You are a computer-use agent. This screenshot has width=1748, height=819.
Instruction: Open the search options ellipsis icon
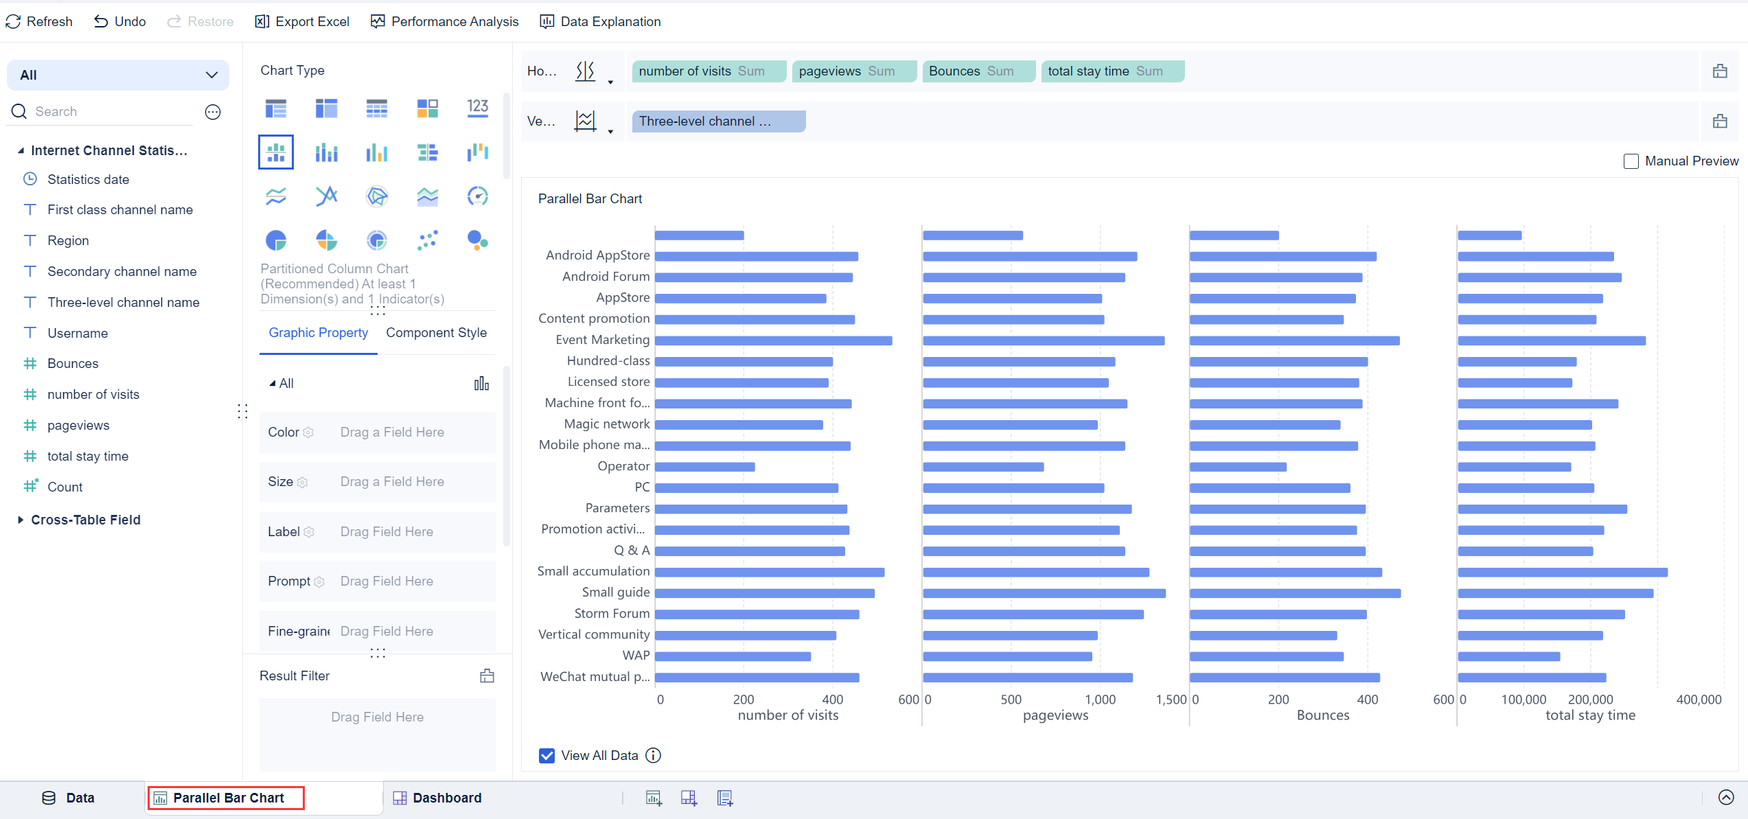213,112
